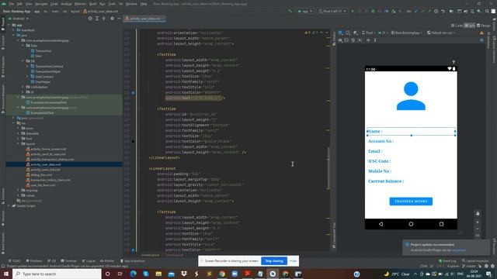Open Layout Inspector in status bar
The width and height of the screenshot is (497, 279).
point(474,261)
